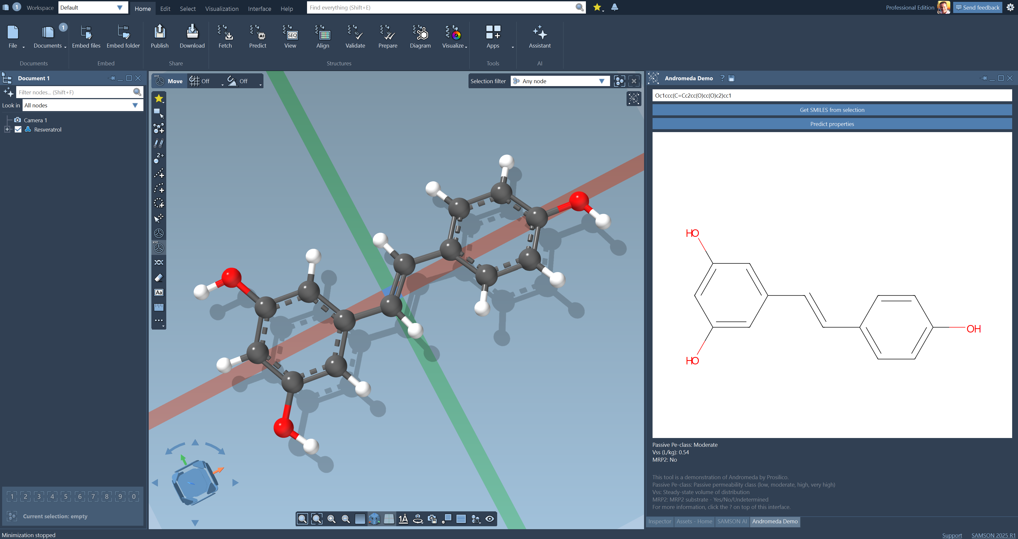Select the text label tool in the viewport toolbar
Image resolution: width=1018 pixels, height=539 pixels.
[x=159, y=293]
